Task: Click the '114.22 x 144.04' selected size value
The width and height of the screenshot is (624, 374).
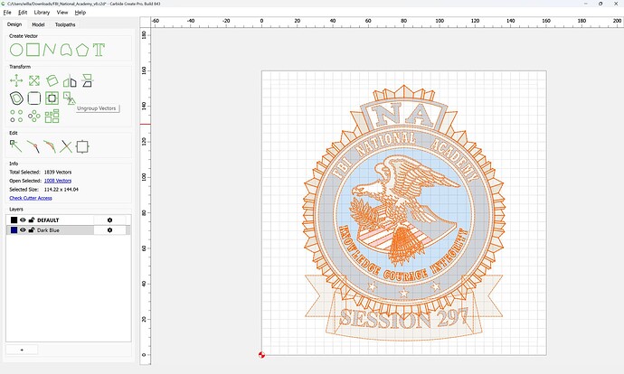Action: click(61, 190)
